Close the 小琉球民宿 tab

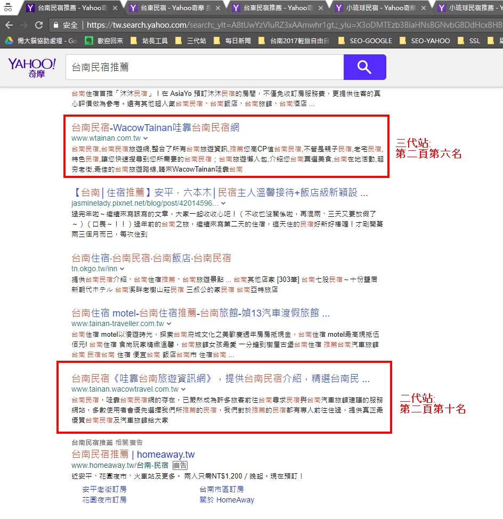424,8
